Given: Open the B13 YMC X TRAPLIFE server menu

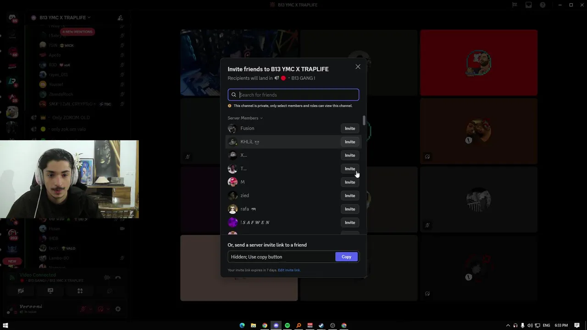Looking at the screenshot, I should click(65, 17).
